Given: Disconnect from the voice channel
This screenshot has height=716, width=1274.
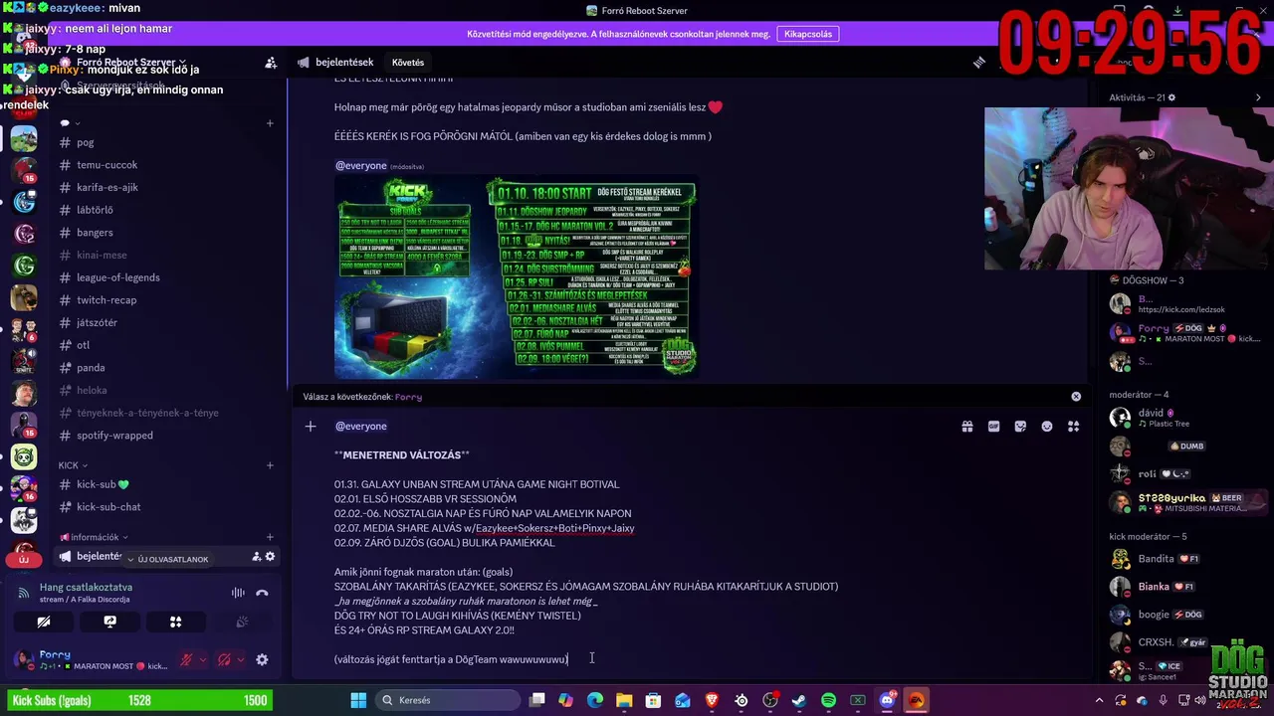Looking at the screenshot, I should point(262,593).
